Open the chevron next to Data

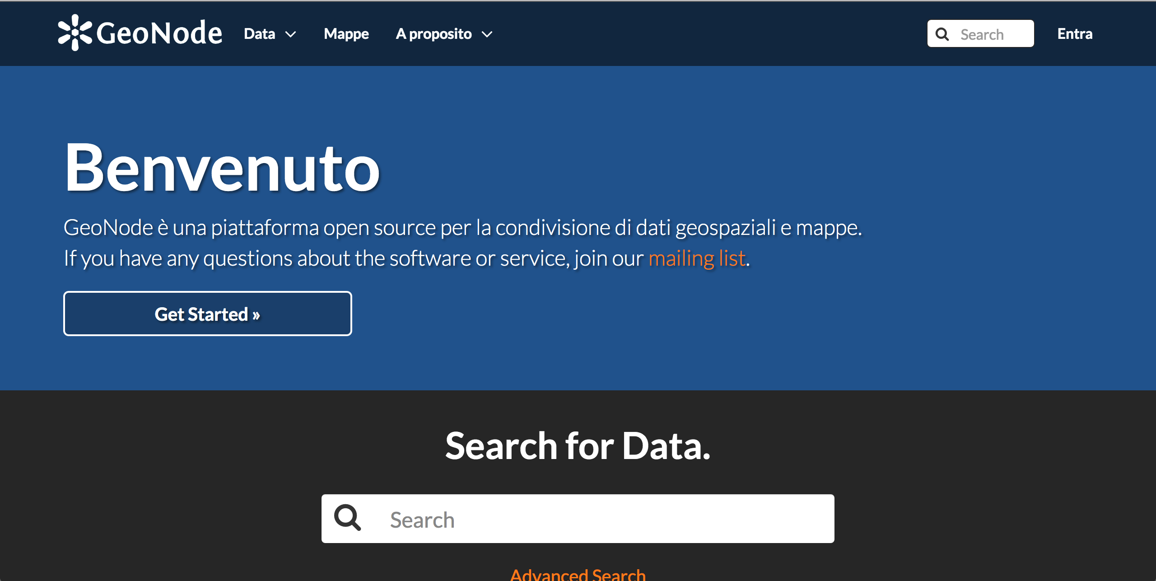[x=291, y=34]
